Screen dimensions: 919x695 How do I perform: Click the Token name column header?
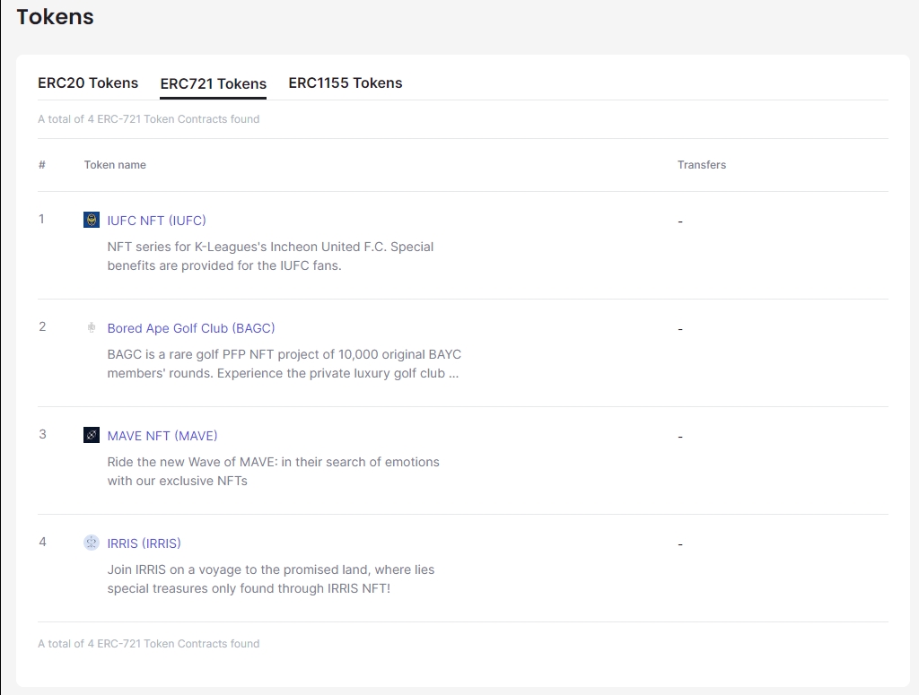coord(115,165)
